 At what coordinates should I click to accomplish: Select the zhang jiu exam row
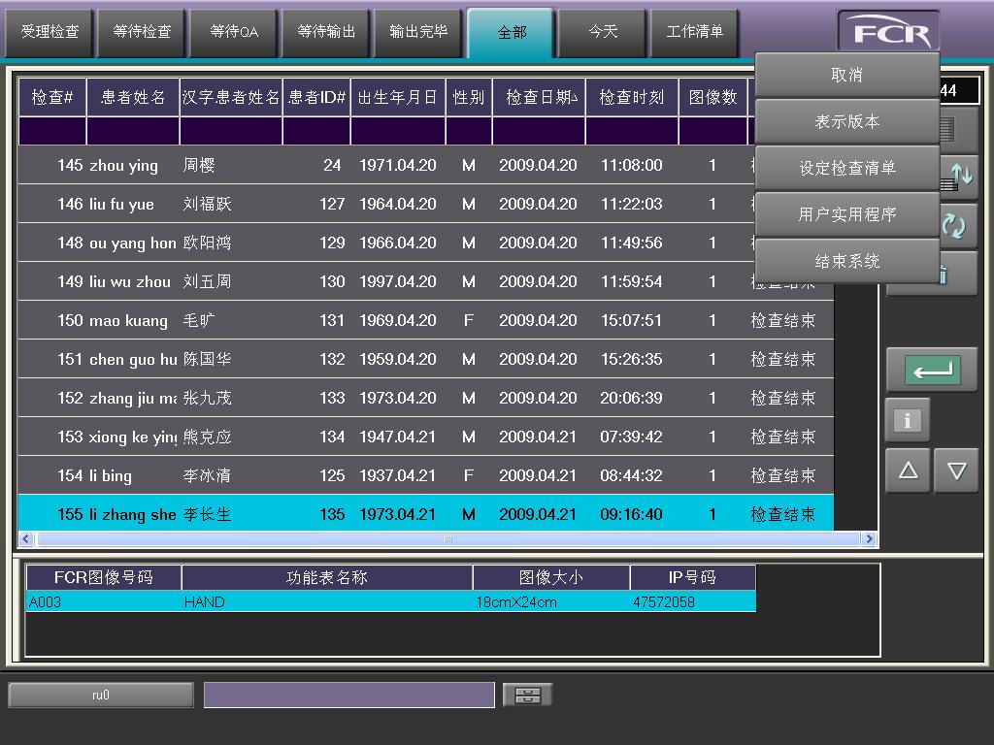point(425,398)
